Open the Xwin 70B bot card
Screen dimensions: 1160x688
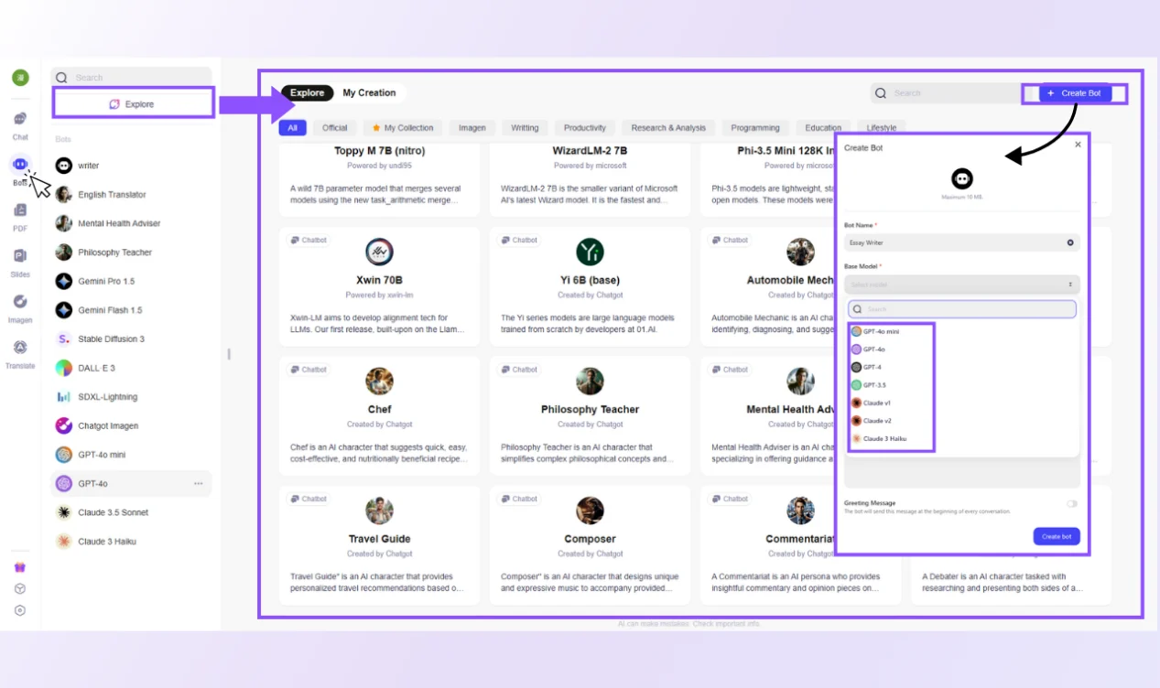[379, 280]
